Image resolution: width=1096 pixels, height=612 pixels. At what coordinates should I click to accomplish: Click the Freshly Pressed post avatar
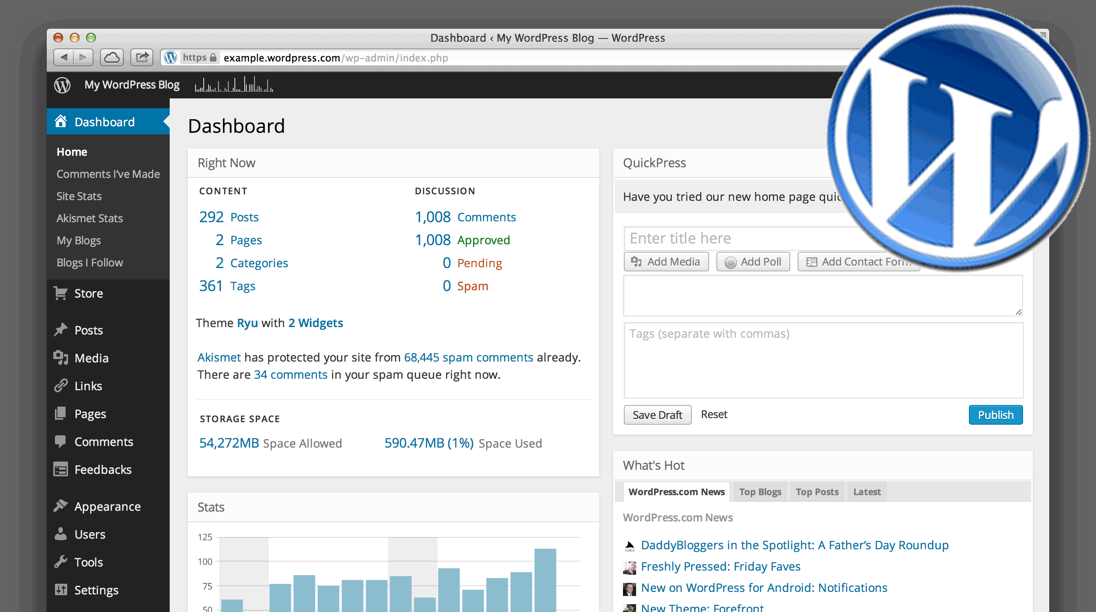(x=629, y=567)
